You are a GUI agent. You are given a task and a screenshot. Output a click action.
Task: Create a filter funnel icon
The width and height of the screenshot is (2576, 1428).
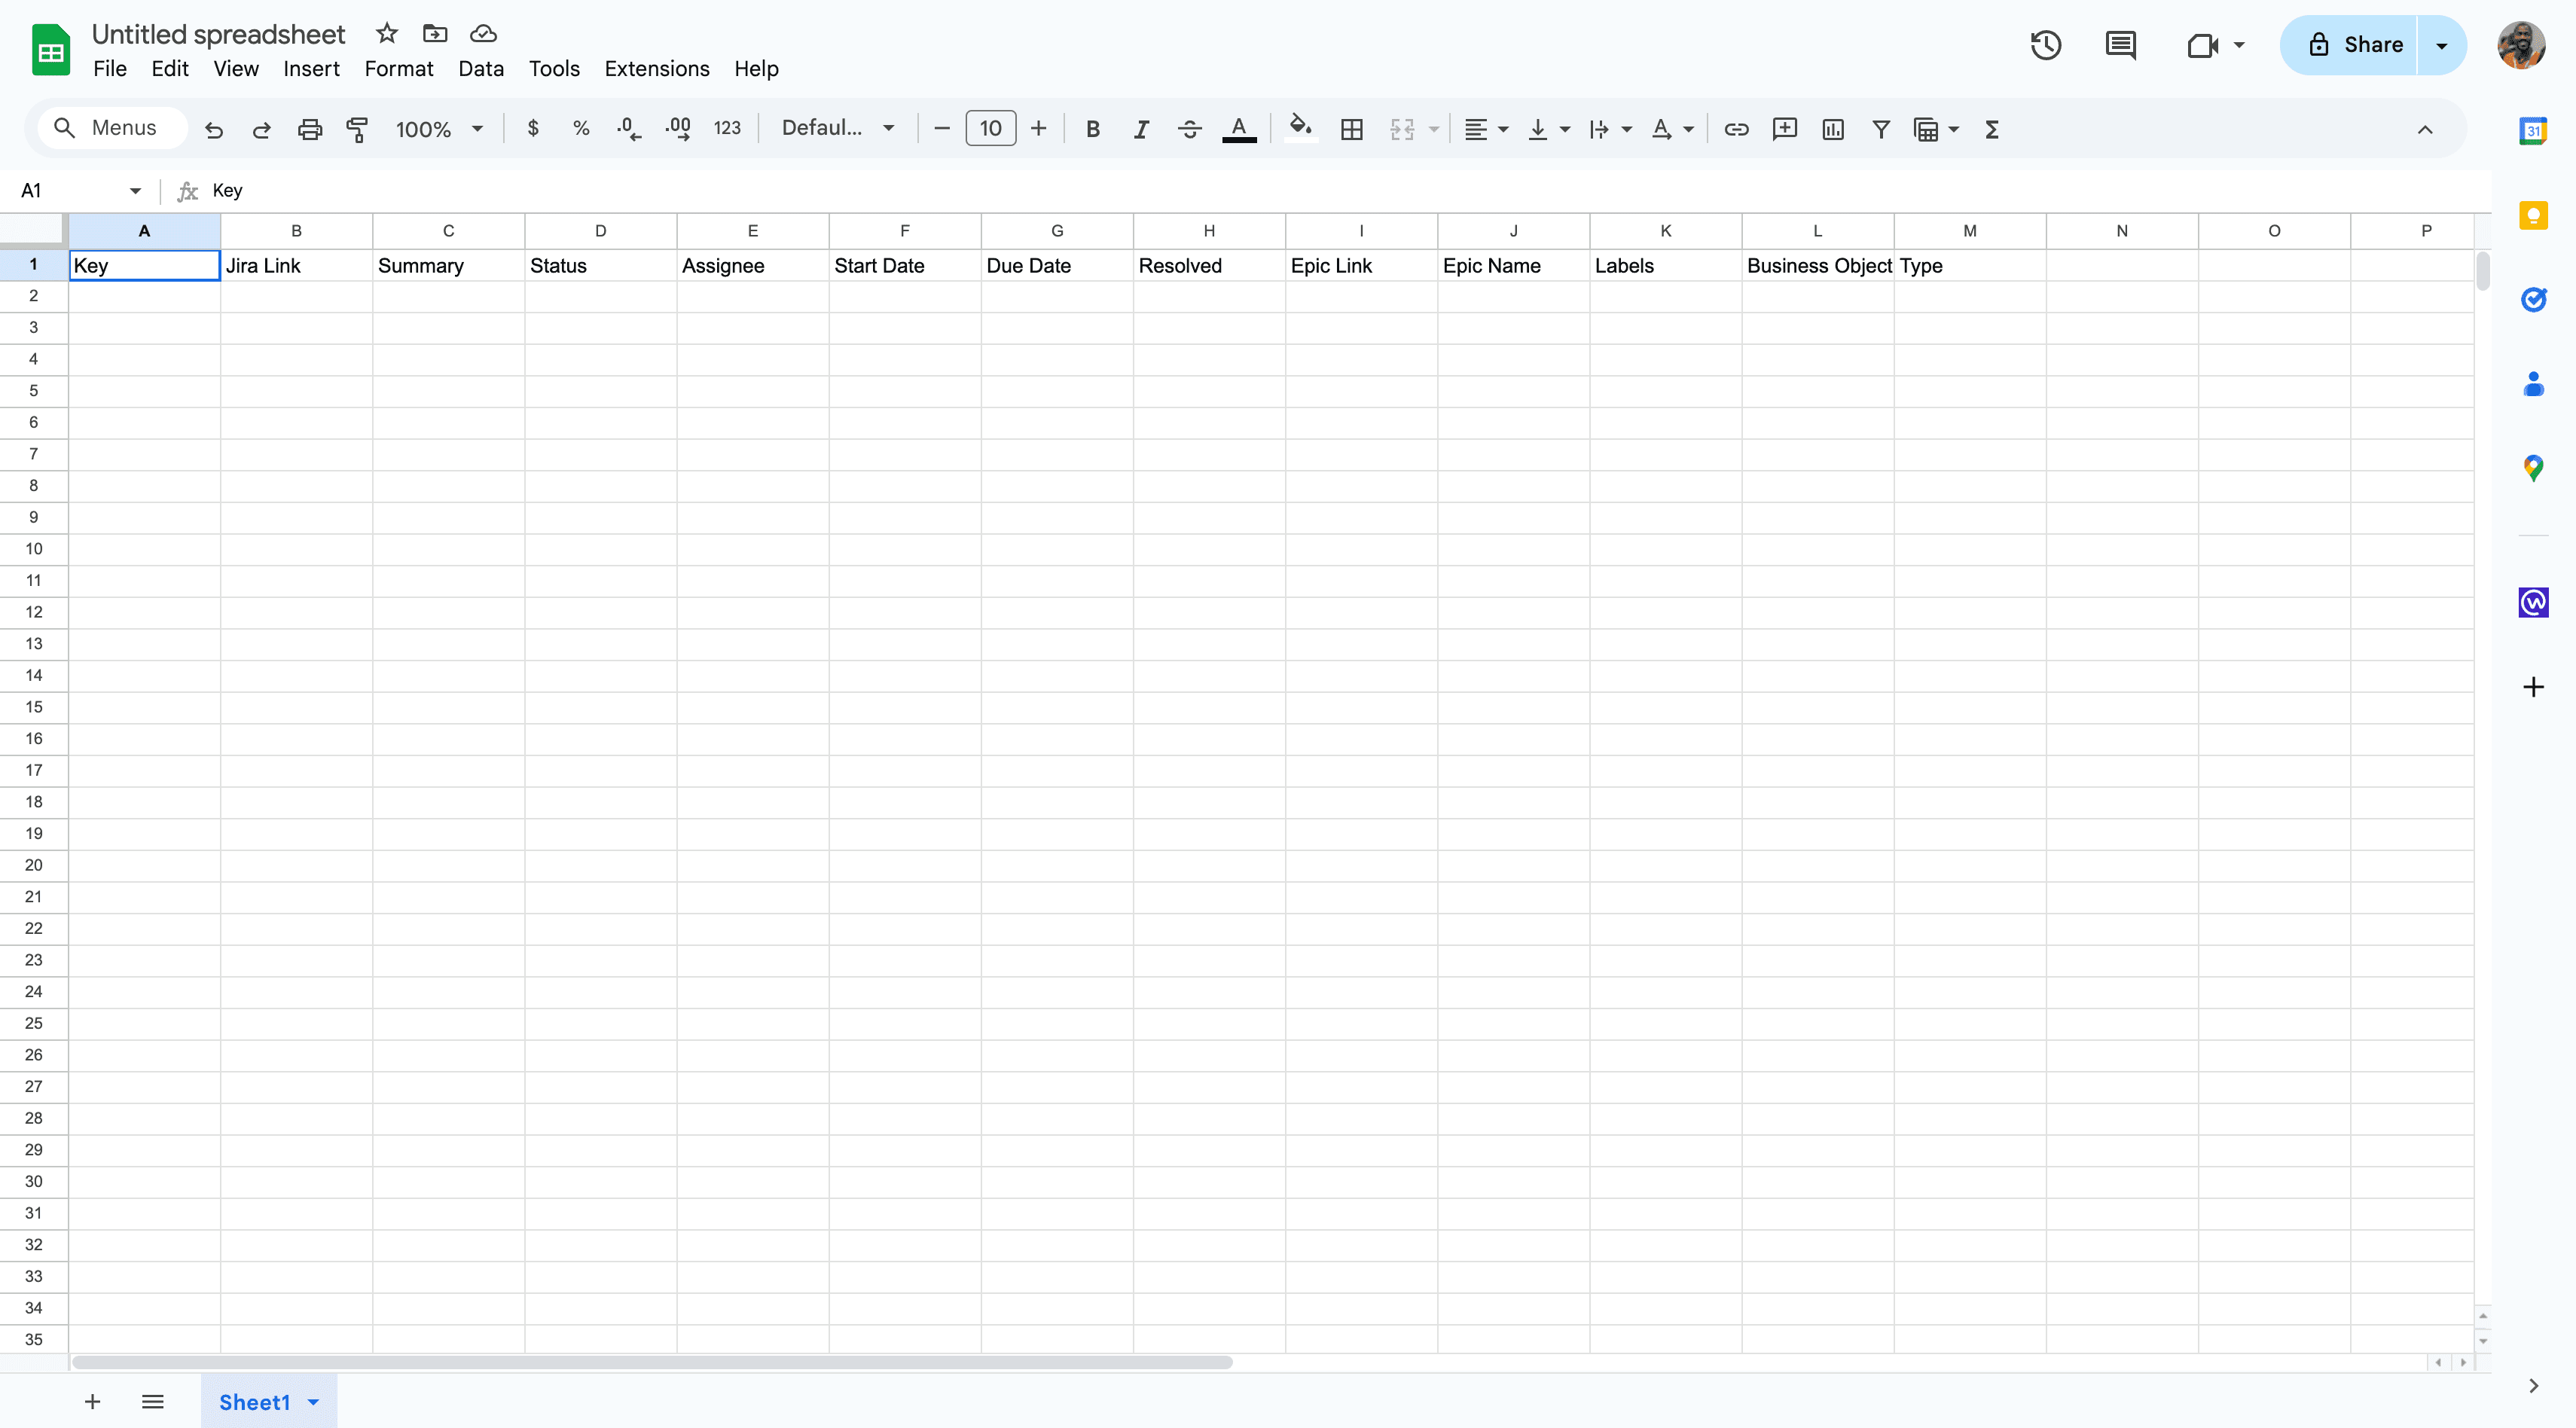pyautogui.click(x=1880, y=129)
